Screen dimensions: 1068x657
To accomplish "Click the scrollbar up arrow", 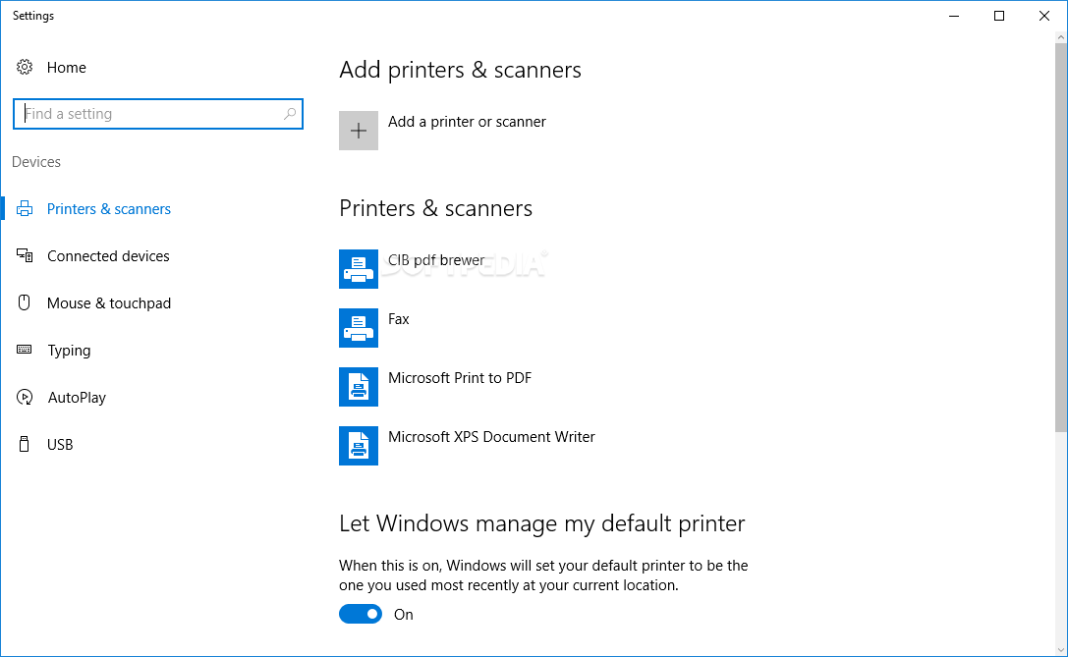I will pyautogui.click(x=1061, y=37).
